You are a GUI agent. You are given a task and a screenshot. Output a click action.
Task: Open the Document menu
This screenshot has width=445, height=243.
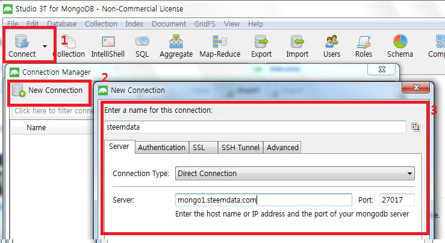coord(169,24)
